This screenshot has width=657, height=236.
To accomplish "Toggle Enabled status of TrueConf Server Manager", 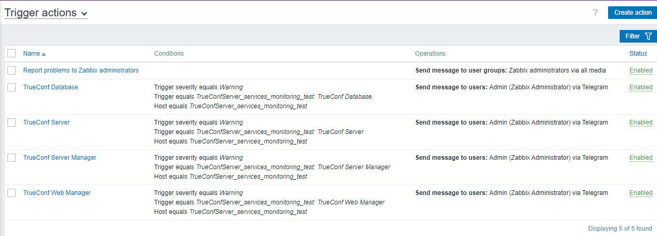I will click(641, 158).
